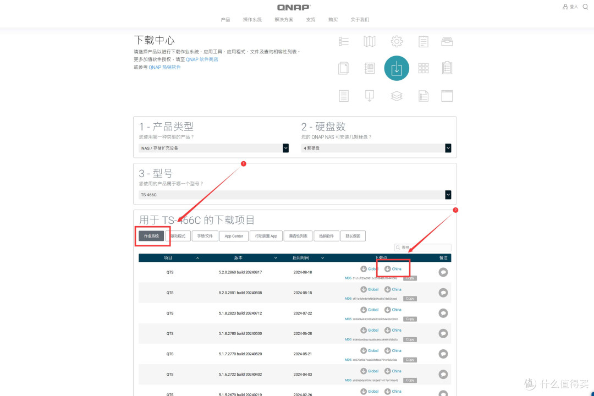594x396 pixels.
Task: Copy MD5 for version 5.1.7.2770
Action: [x=410, y=360]
